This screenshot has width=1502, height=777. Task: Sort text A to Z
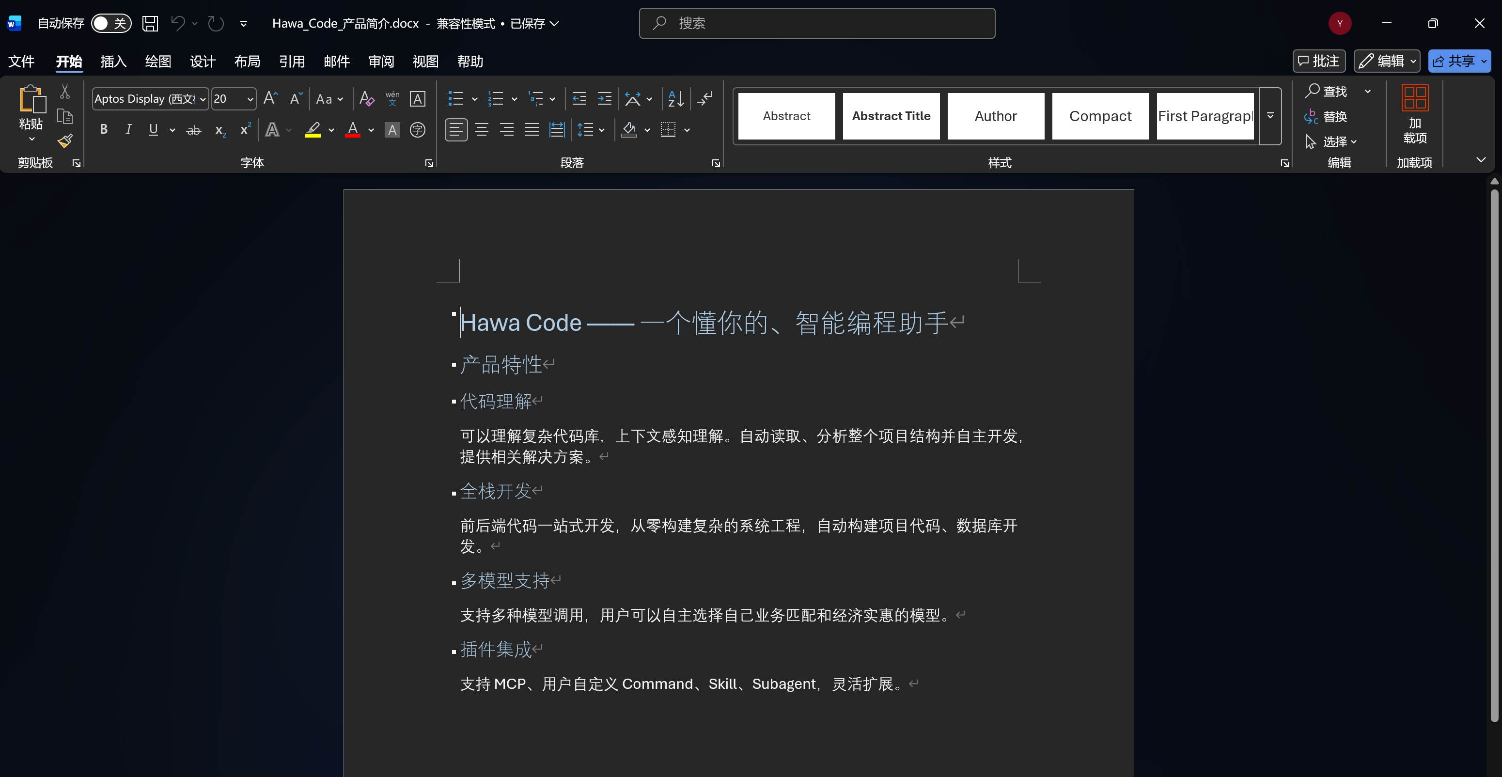(x=676, y=98)
